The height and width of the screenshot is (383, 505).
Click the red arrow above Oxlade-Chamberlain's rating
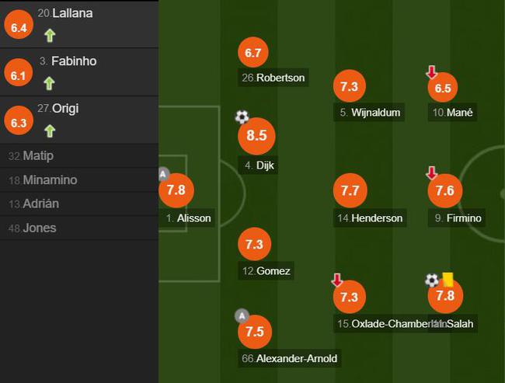click(x=337, y=280)
